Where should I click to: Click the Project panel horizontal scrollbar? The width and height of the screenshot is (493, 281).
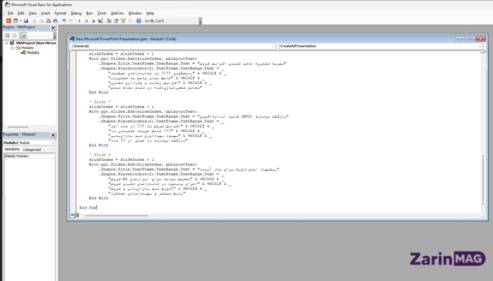tap(18, 127)
